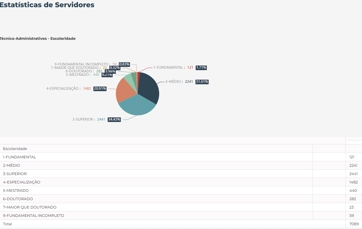362x229 pixels.
Task: Click the value 440 in the MESTRADO row
Action: (x=352, y=191)
